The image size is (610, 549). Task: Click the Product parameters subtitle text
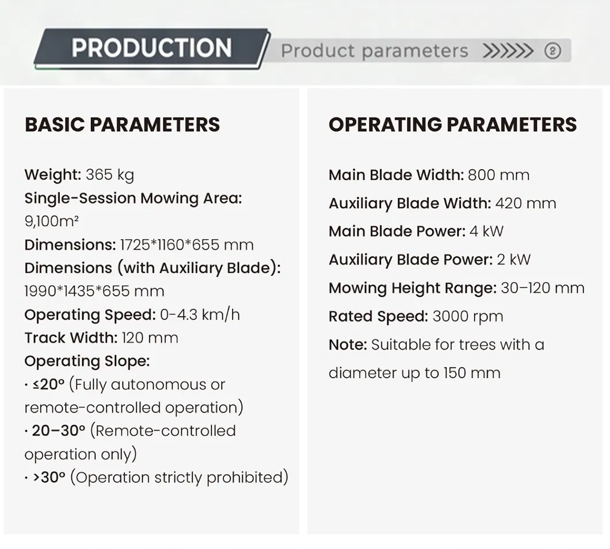(x=374, y=51)
